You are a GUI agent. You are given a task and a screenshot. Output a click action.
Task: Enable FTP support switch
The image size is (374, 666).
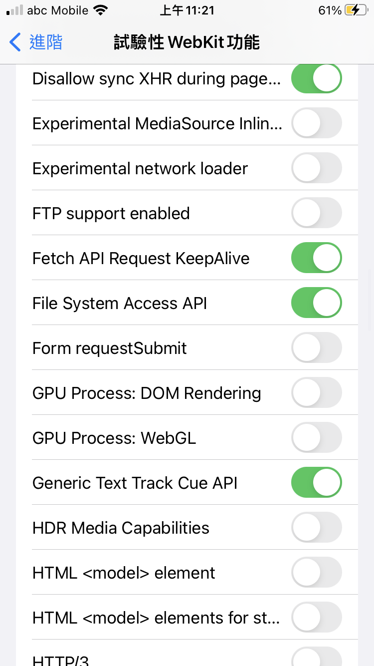coord(316,213)
